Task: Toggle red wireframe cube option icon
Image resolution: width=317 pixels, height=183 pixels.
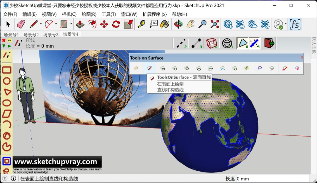Action: (x=212, y=43)
